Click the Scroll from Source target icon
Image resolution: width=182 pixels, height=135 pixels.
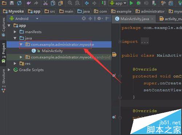tap(84, 19)
